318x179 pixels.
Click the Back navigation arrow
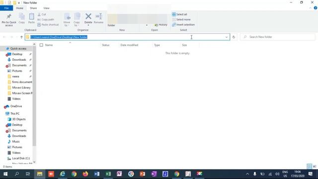4,37
